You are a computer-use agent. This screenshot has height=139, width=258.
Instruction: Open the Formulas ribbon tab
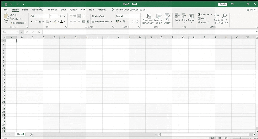pos(53,10)
